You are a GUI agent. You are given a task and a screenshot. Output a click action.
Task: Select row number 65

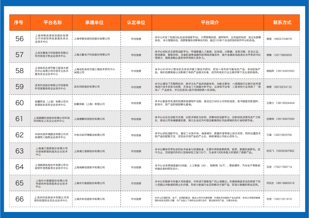pyautogui.click(x=19, y=183)
